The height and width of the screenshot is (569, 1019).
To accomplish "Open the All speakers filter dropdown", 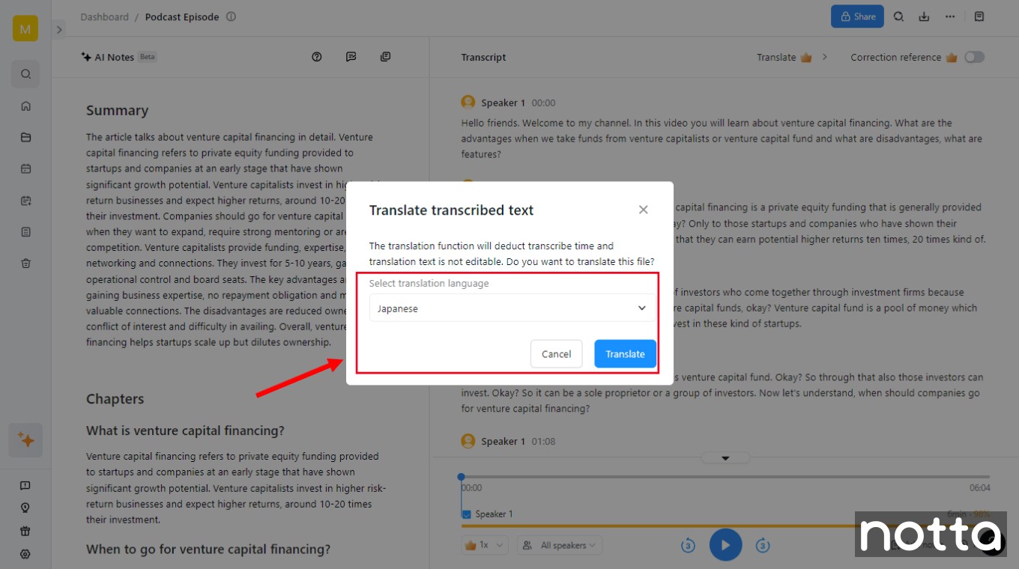I will tap(559, 545).
